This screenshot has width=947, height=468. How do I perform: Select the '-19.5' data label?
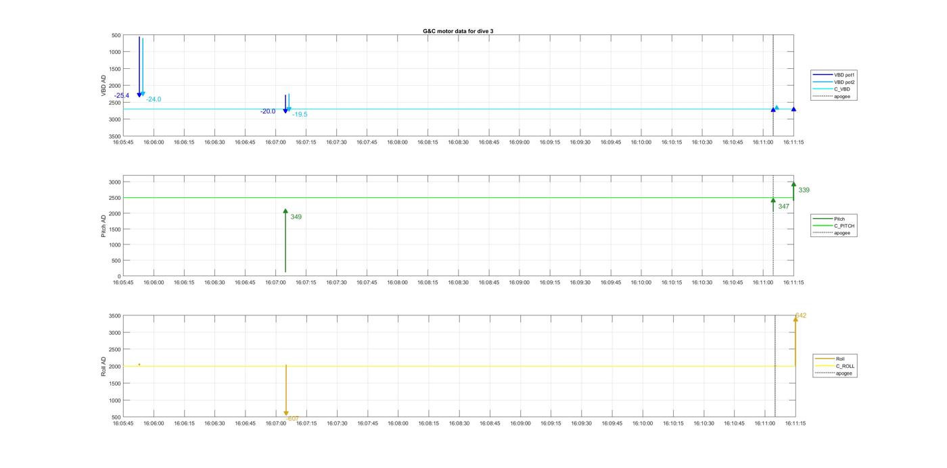point(300,114)
